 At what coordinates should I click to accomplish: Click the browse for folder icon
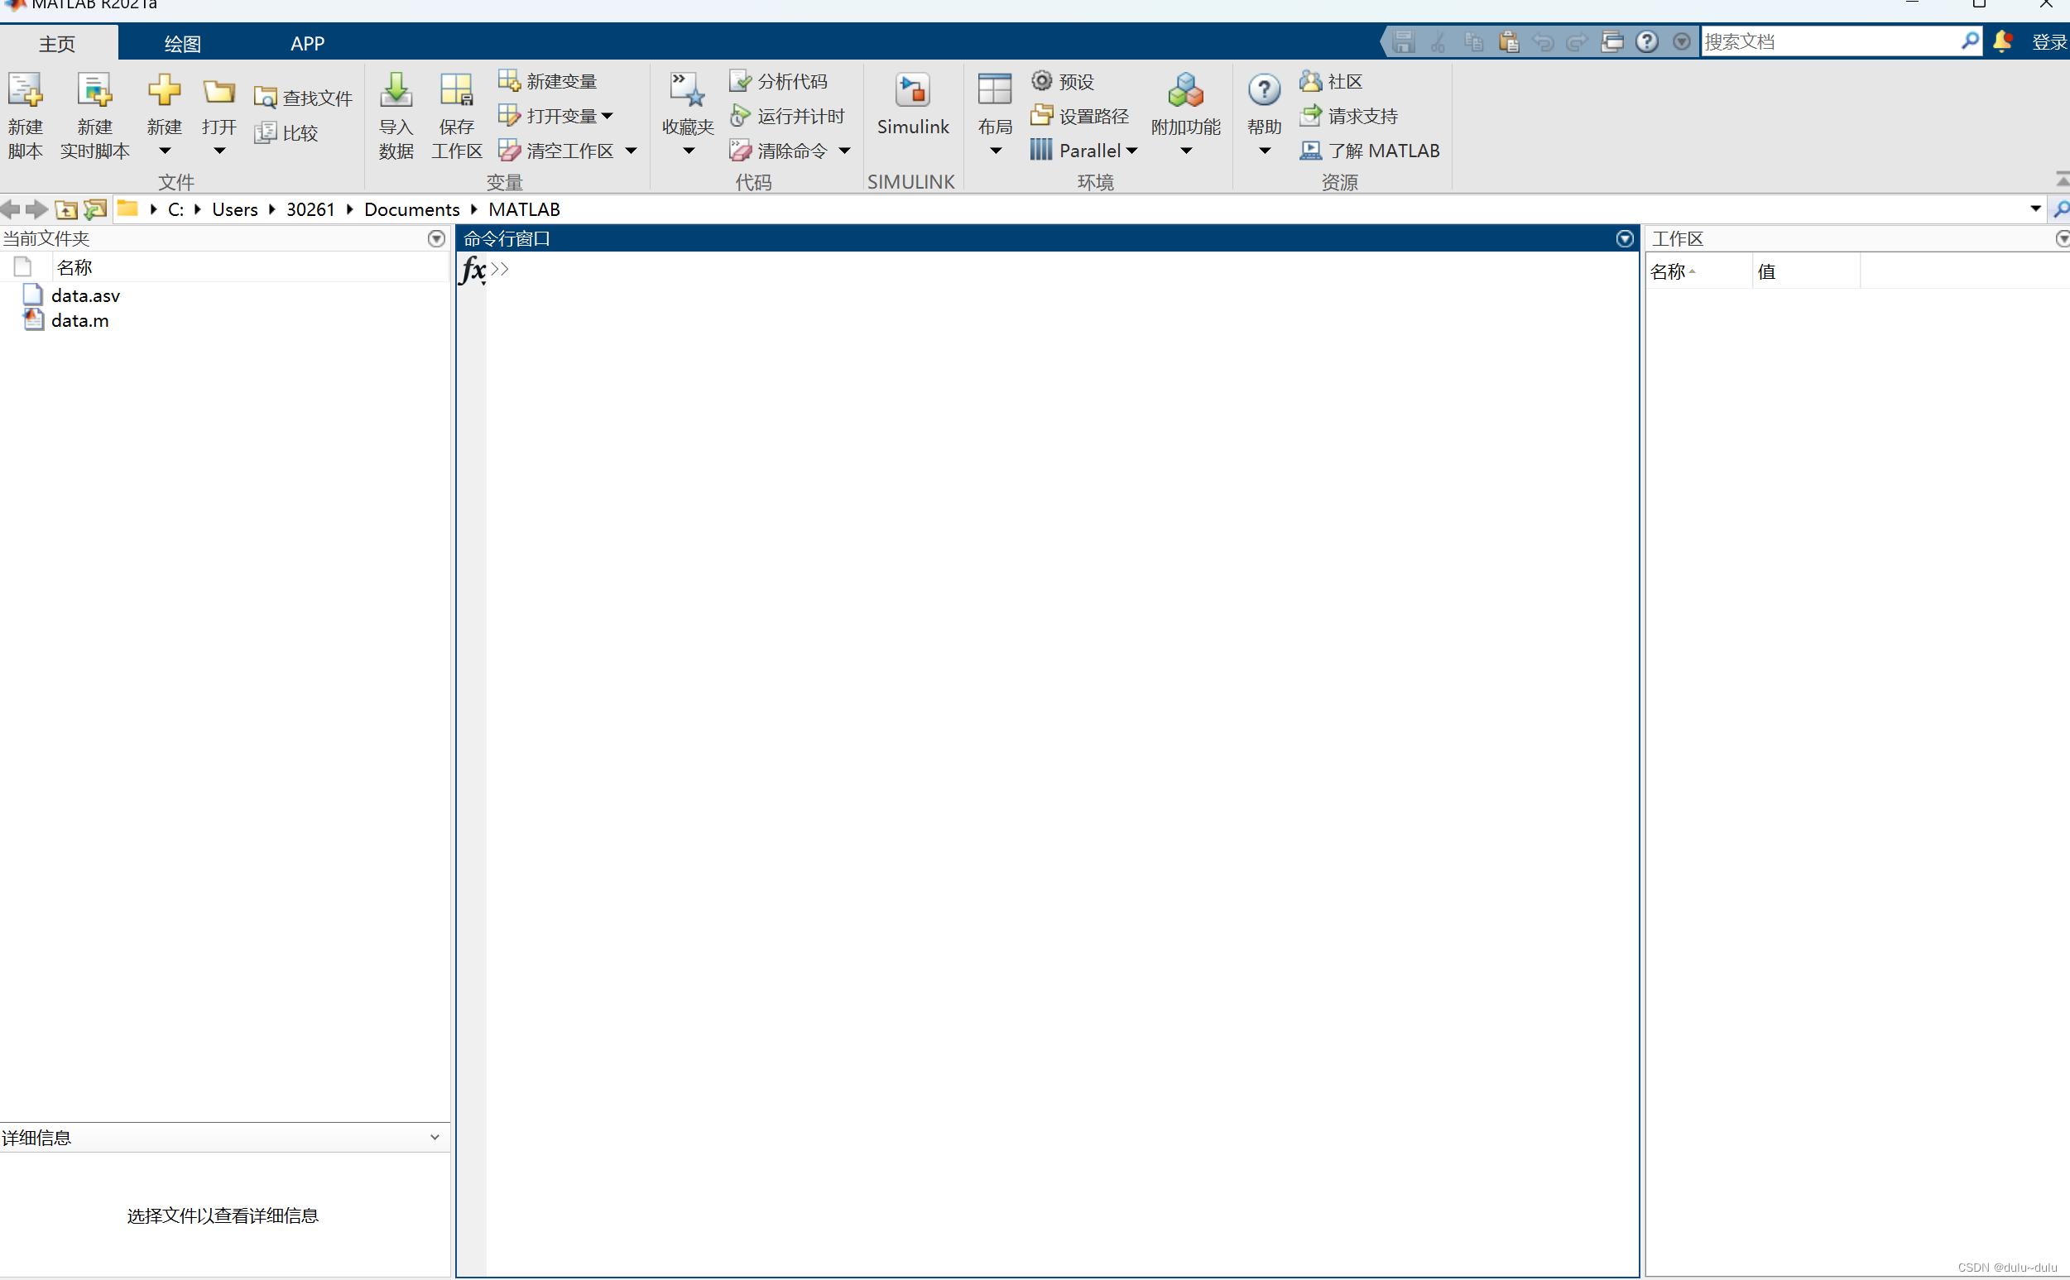click(96, 209)
